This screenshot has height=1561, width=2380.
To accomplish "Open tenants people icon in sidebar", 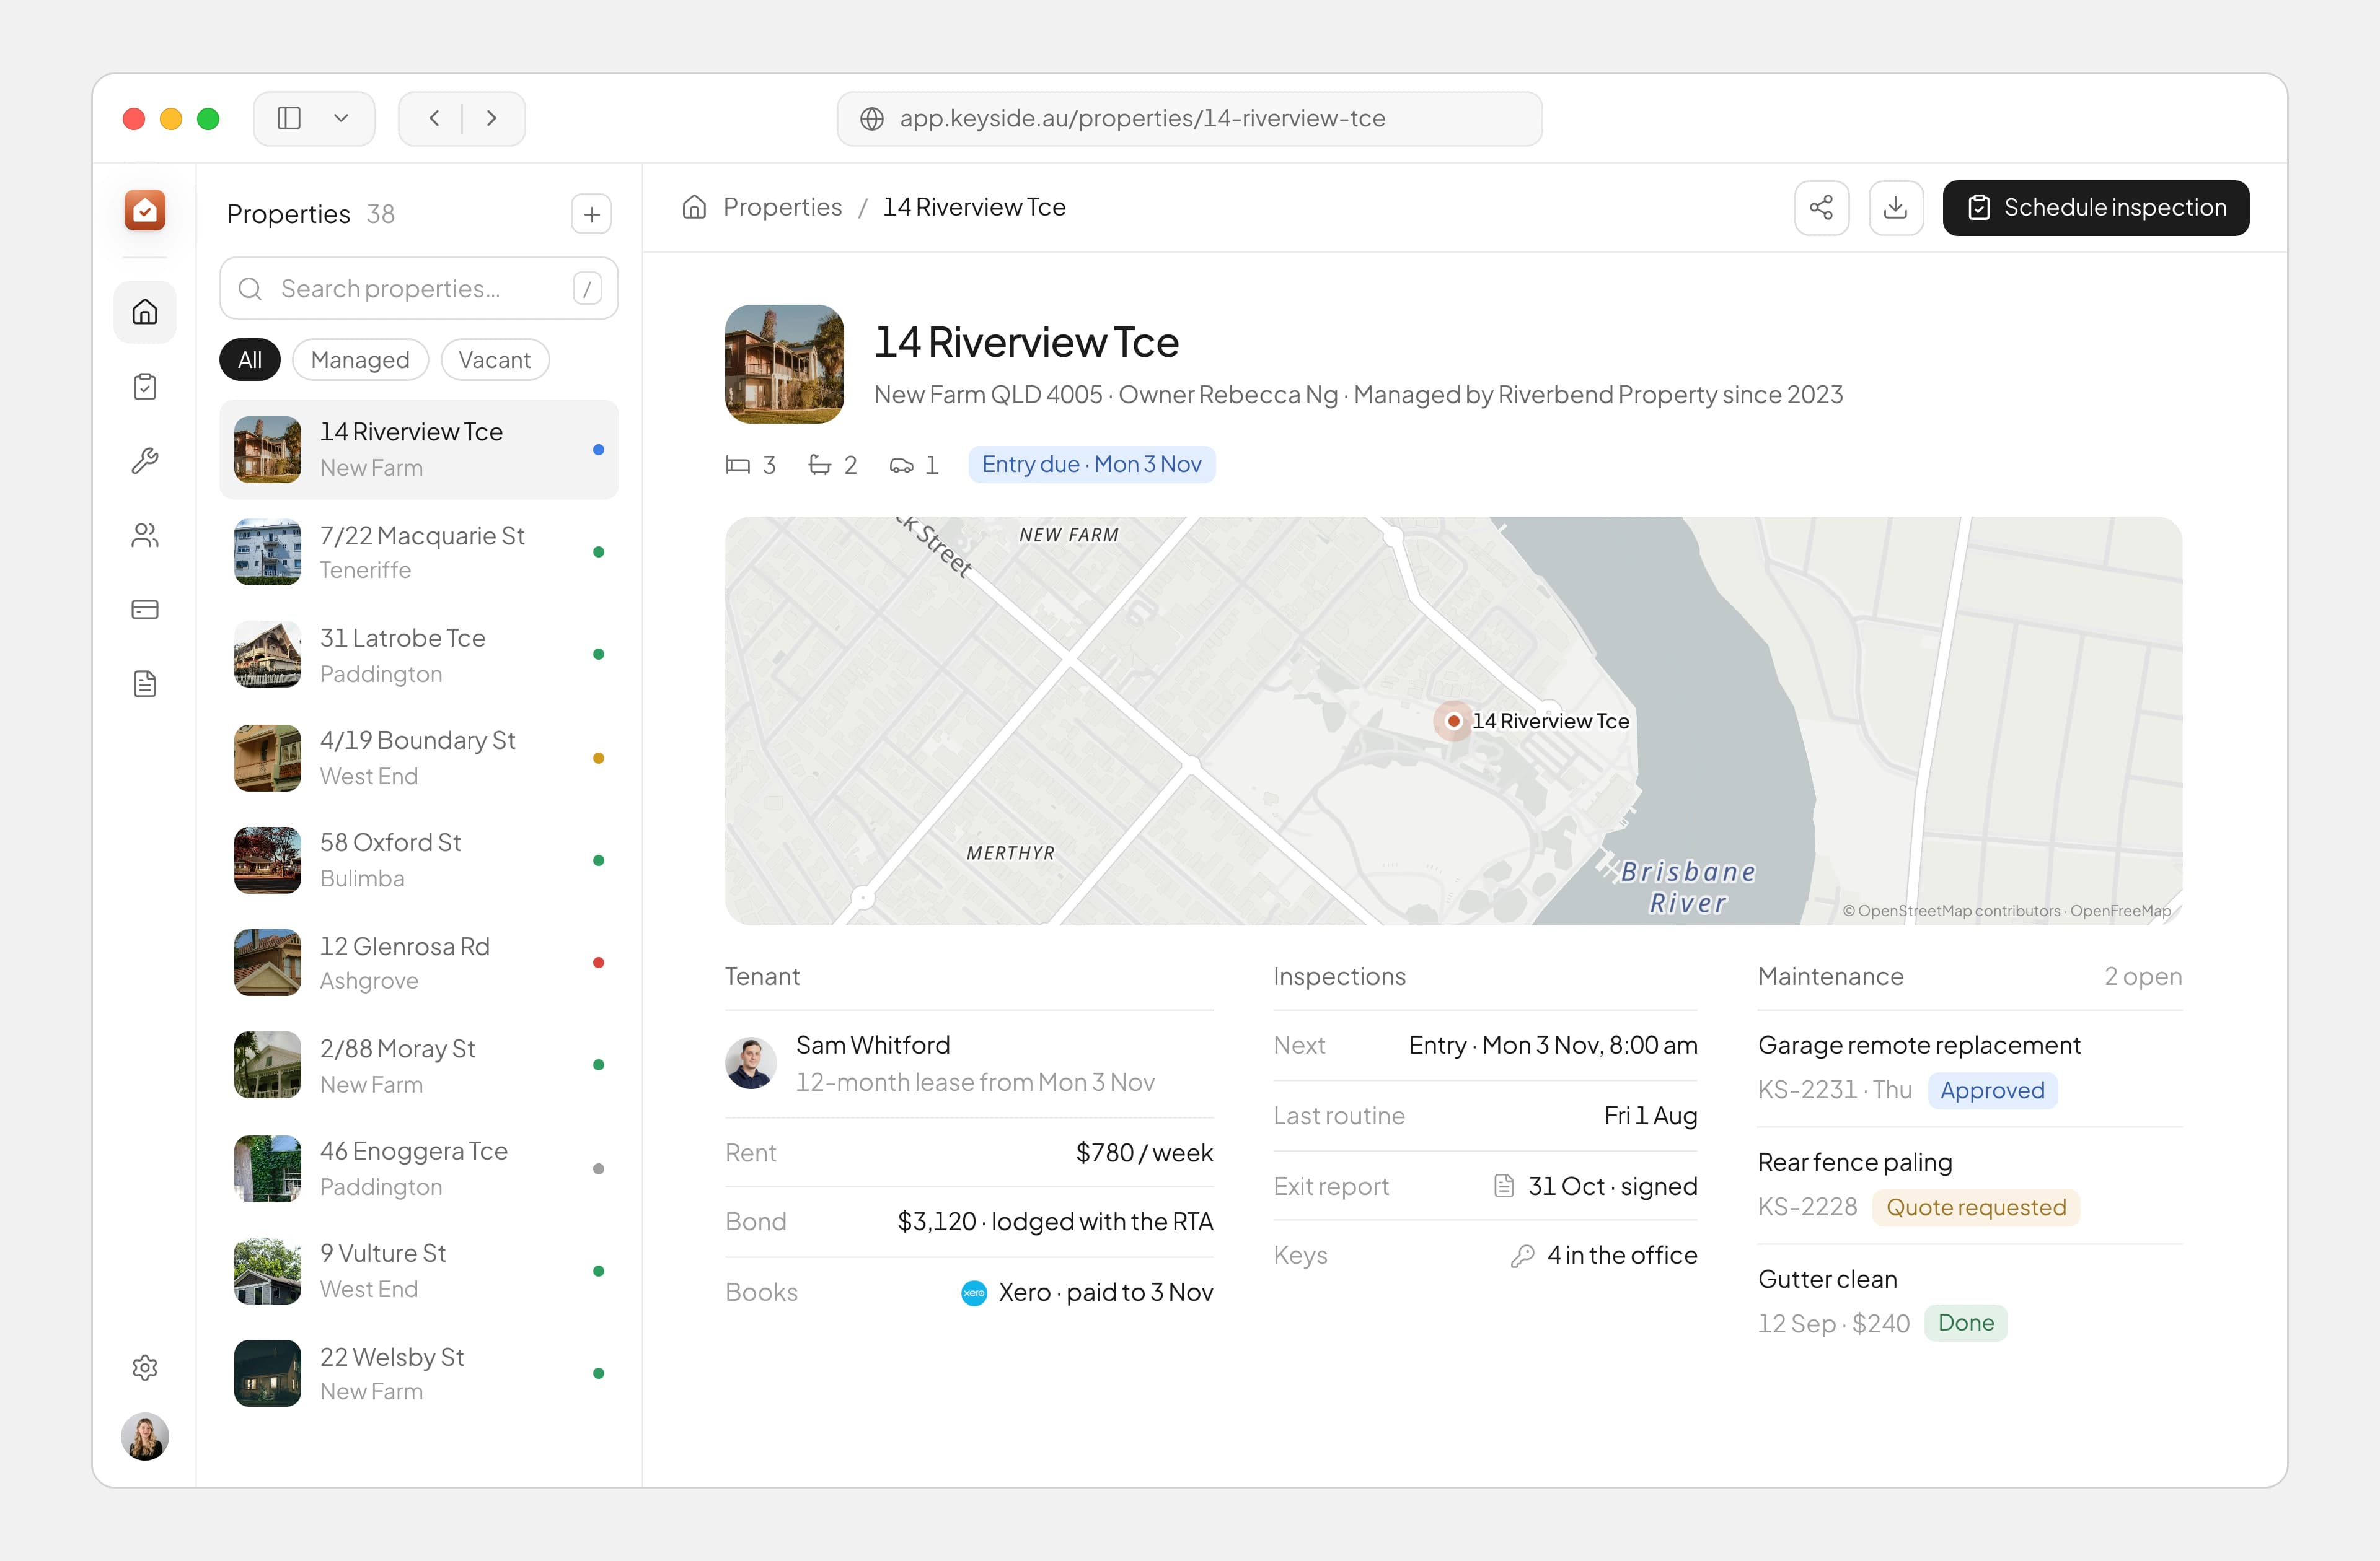I will (x=145, y=536).
